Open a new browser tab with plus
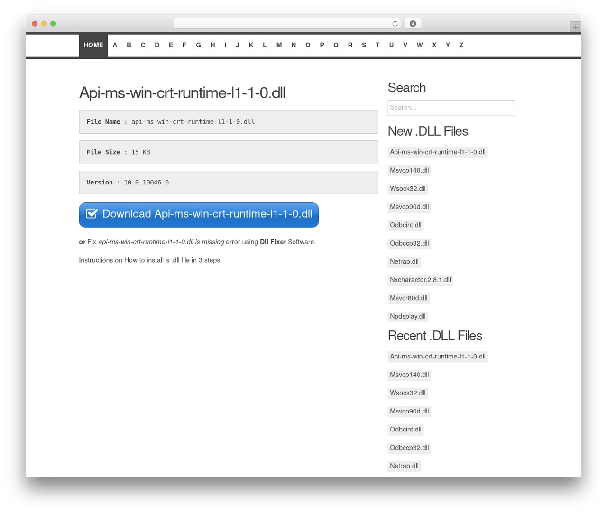The image size is (607, 514). pos(575,27)
